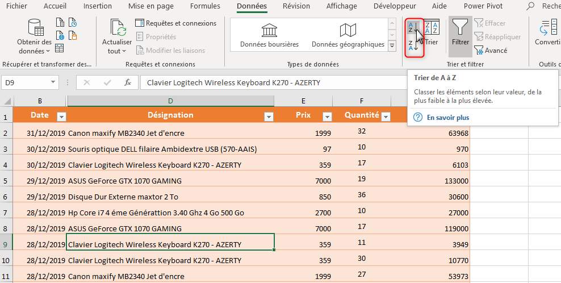Image resolution: width=561 pixels, height=283 pixels.
Task: Click the En savoir plus link
Action: point(448,118)
